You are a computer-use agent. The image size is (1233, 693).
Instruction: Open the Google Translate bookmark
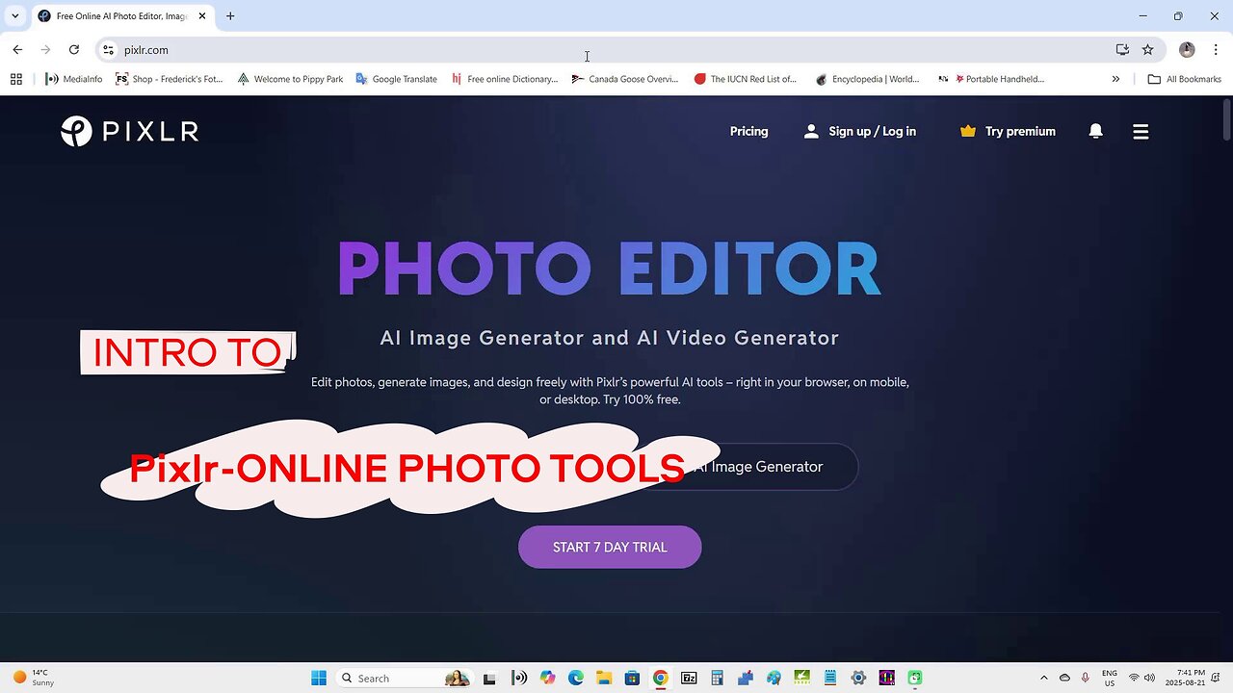tap(396, 79)
